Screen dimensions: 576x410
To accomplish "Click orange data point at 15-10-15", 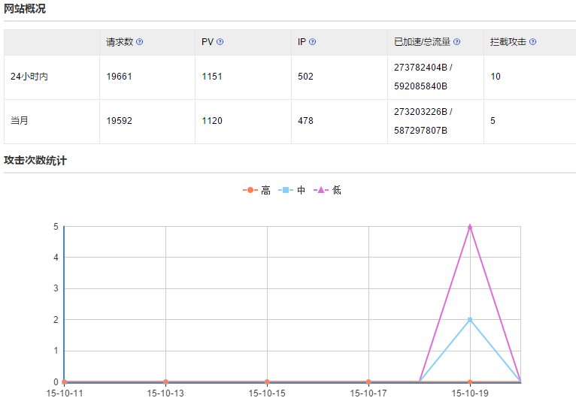I will pyautogui.click(x=267, y=381).
